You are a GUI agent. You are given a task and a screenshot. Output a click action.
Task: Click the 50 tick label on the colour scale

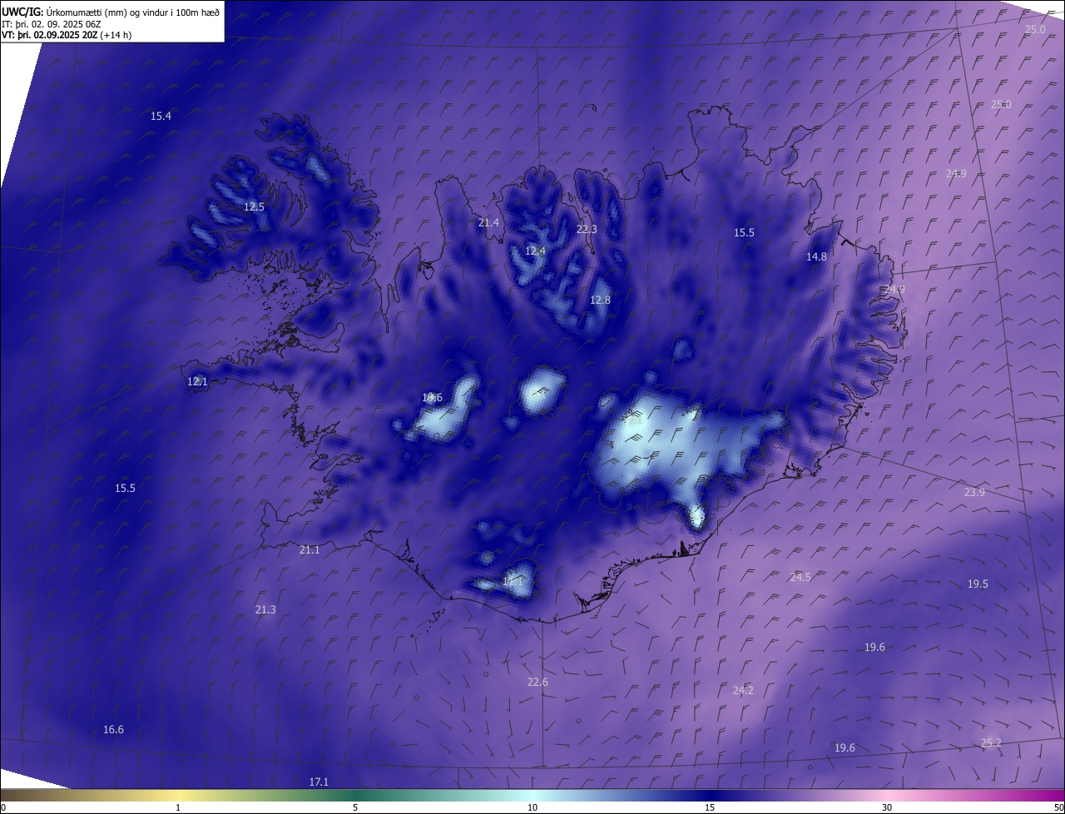tap(1058, 807)
